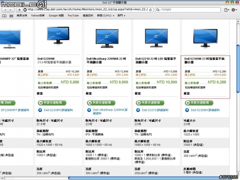
Task: Open Top Sites grid icon
Action: click(11, 16)
